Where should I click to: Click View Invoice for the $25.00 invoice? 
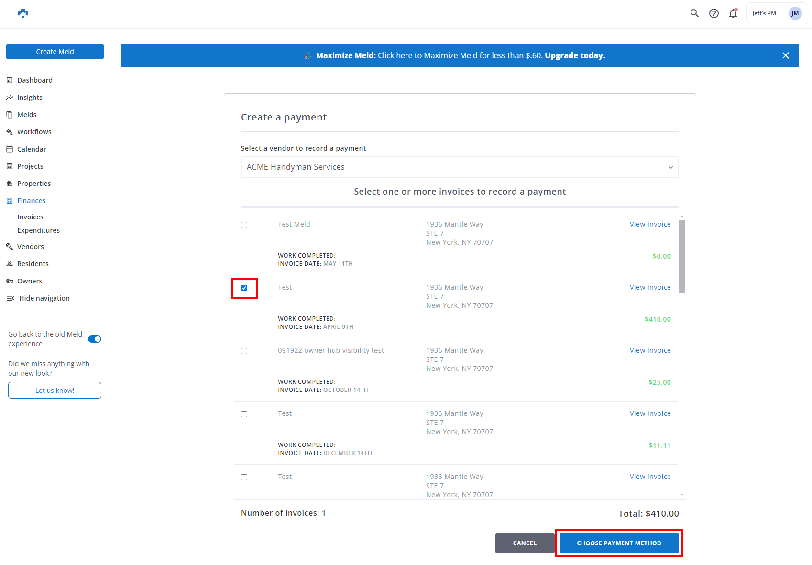pyautogui.click(x=650, y=350)
